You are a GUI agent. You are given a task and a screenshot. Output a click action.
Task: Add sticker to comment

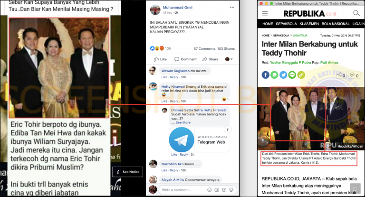tap(231, 190)
